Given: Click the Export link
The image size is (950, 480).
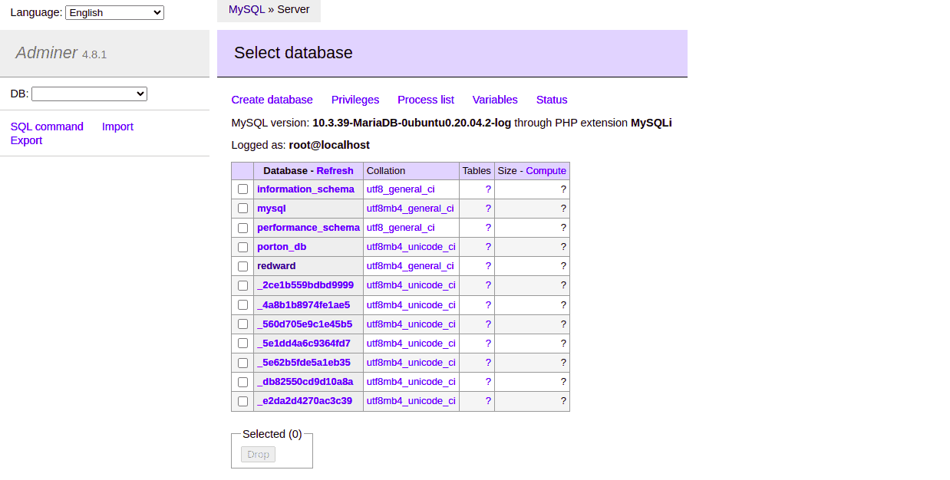Looking at the screenshot, I should click(x=26, y=140).
